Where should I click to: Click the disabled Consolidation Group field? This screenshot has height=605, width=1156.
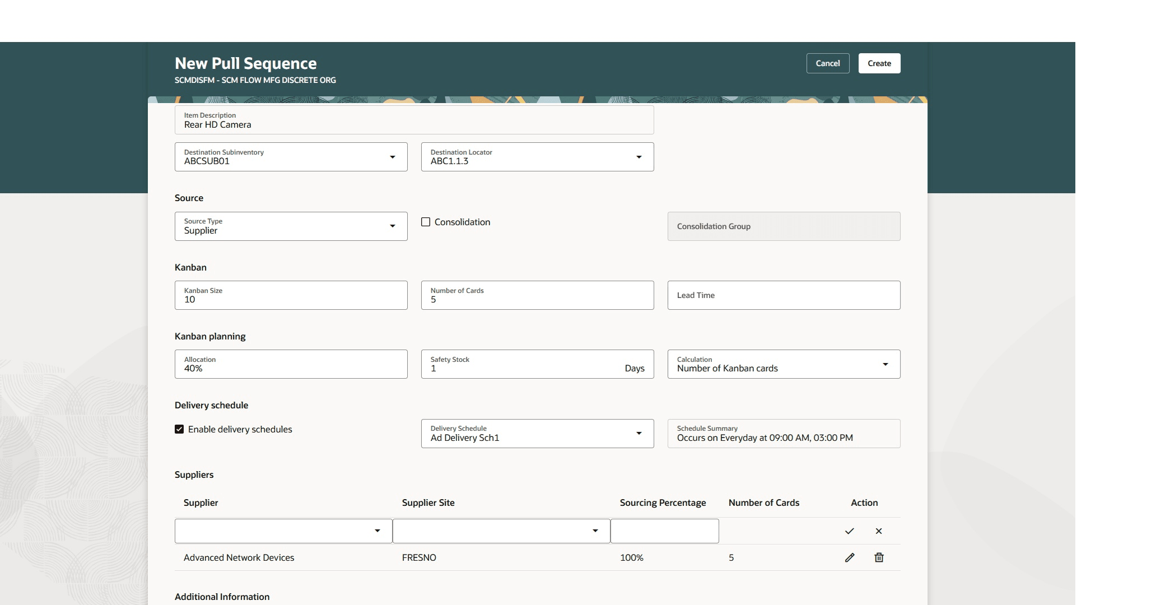[x=784, y=226]
